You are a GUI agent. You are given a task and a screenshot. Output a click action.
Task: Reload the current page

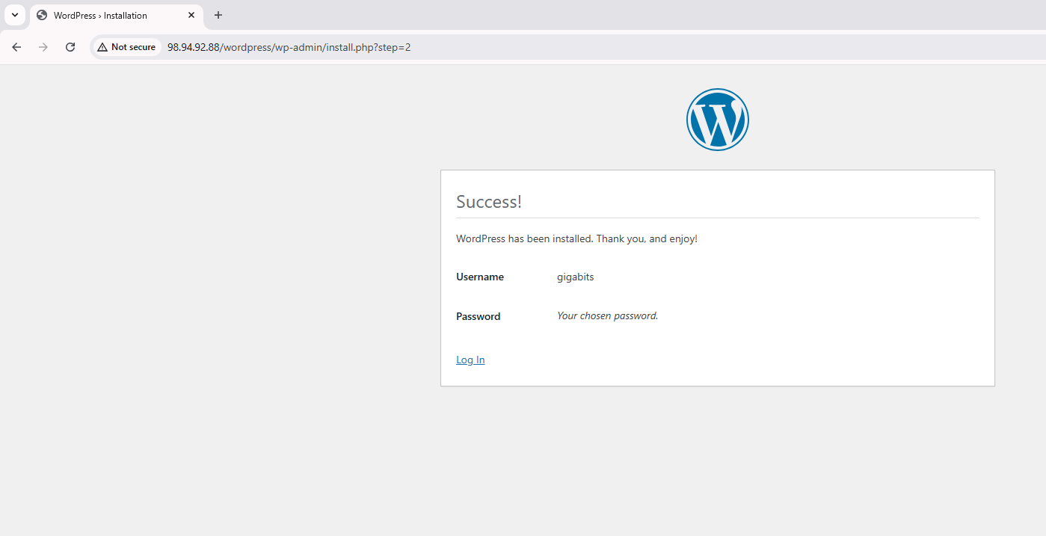tap(70, 47)
